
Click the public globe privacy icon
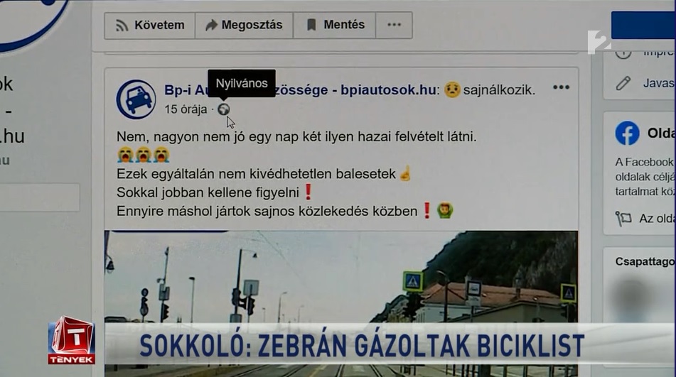223,109
